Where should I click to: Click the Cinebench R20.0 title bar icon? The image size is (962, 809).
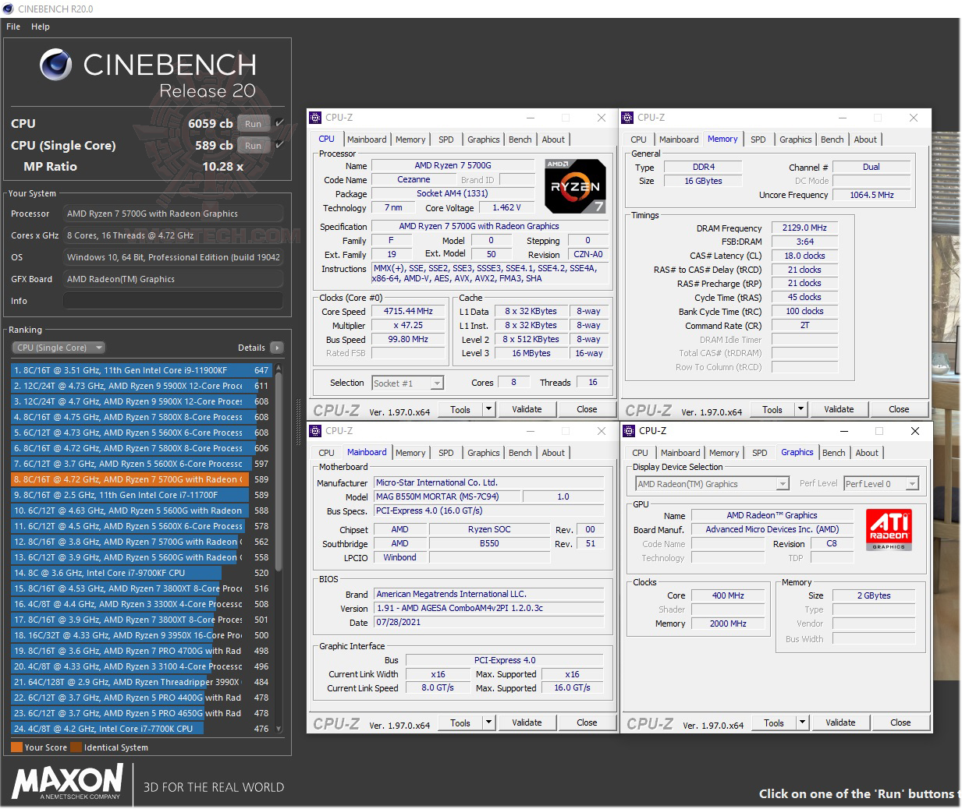(x=9, y=9)
